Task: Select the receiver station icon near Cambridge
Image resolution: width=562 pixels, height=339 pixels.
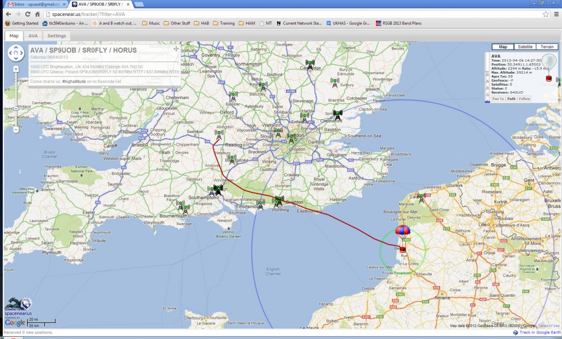Action: [310, 65]
